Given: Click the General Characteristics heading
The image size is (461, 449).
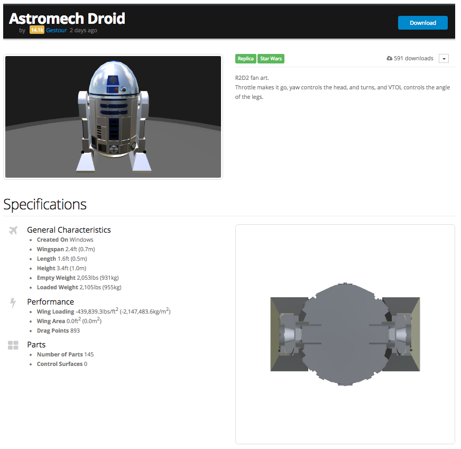Looking at the screenshot, I should 69,230.
